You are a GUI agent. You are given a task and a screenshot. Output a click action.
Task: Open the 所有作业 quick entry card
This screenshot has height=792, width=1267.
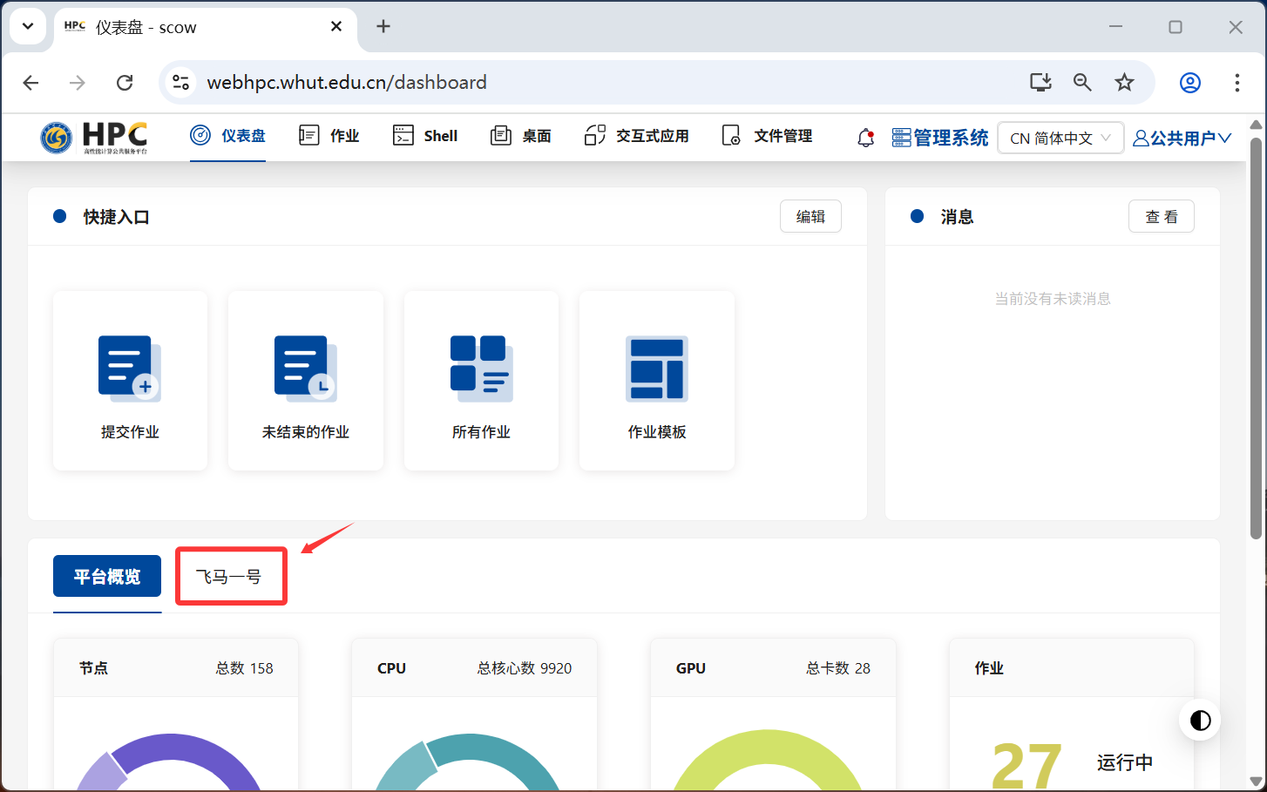pyautogui.click(x=481, y=381)
